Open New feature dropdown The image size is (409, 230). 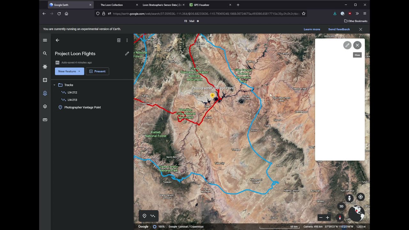click(x=69, y=71)
